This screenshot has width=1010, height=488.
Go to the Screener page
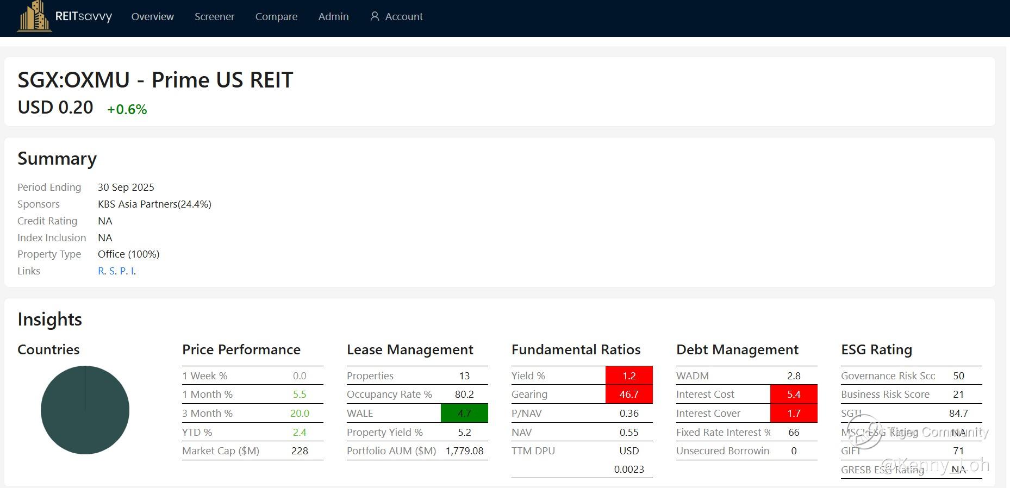click(214, 17)
